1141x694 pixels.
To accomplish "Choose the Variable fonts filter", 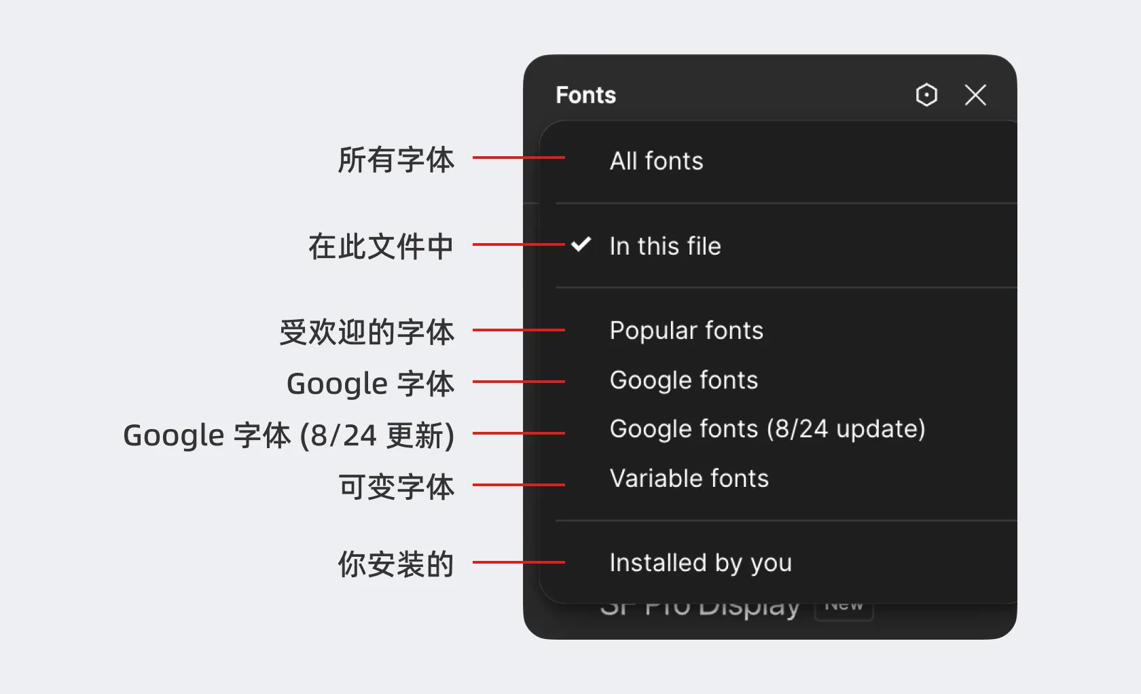I will (689, 479).
